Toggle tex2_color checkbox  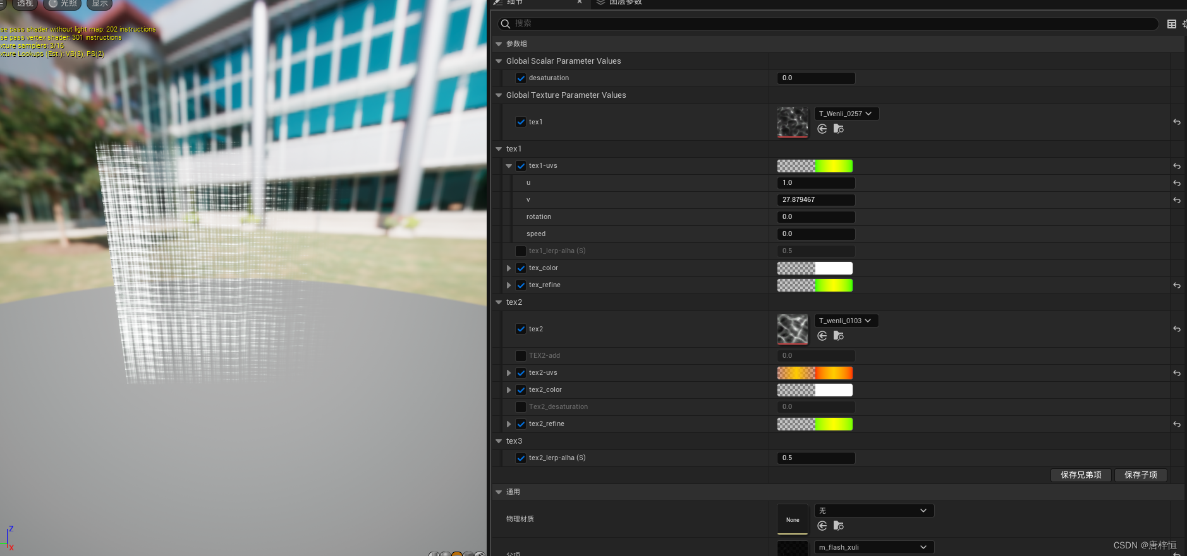pyautogui.click(x=521, y=390)
